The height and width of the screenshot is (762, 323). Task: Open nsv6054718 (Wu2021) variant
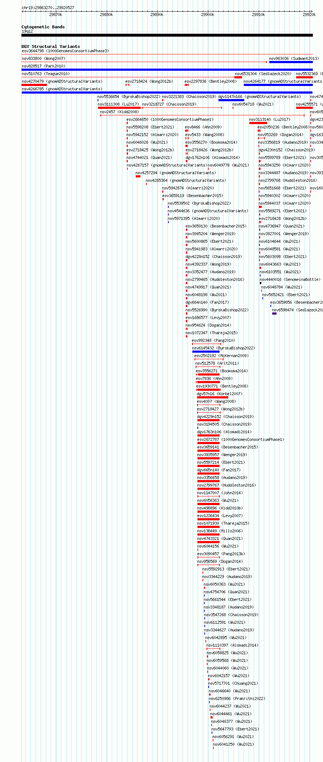[x=253, y=104]
